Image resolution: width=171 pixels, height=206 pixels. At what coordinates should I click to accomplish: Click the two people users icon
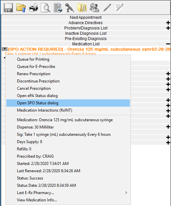pyautogui.click(x=94, y=8)
